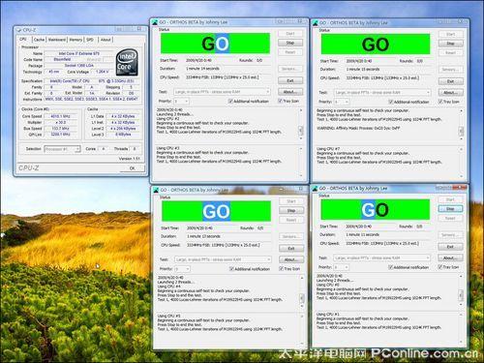Click the Bloomfield code name field in CPU-Z
Screen dimensions: 484x363
pos(62,59)
